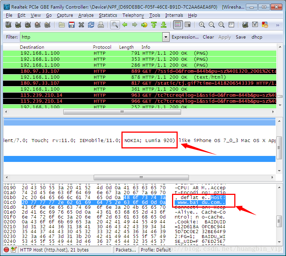Open the Statistics menu
This screenshot has width=286, height=256.
108,15
